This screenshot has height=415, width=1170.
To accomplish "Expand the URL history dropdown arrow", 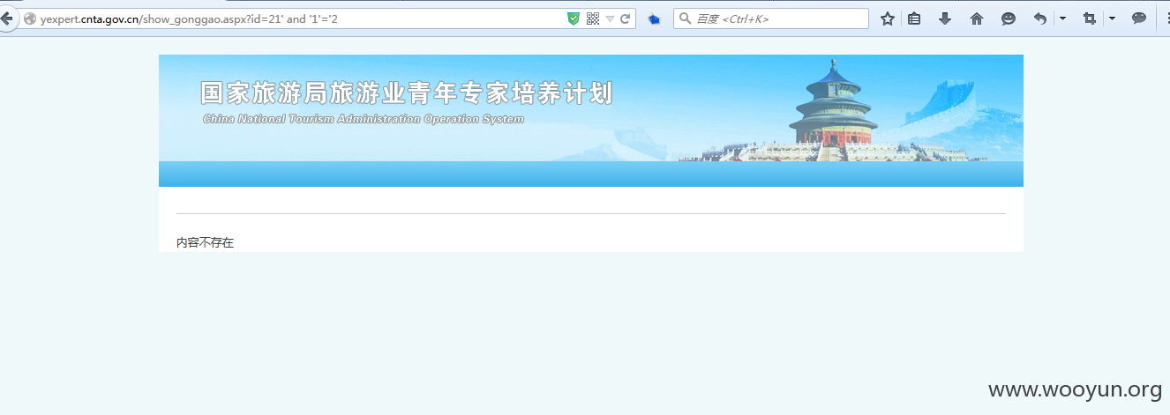I will [610, 19].
